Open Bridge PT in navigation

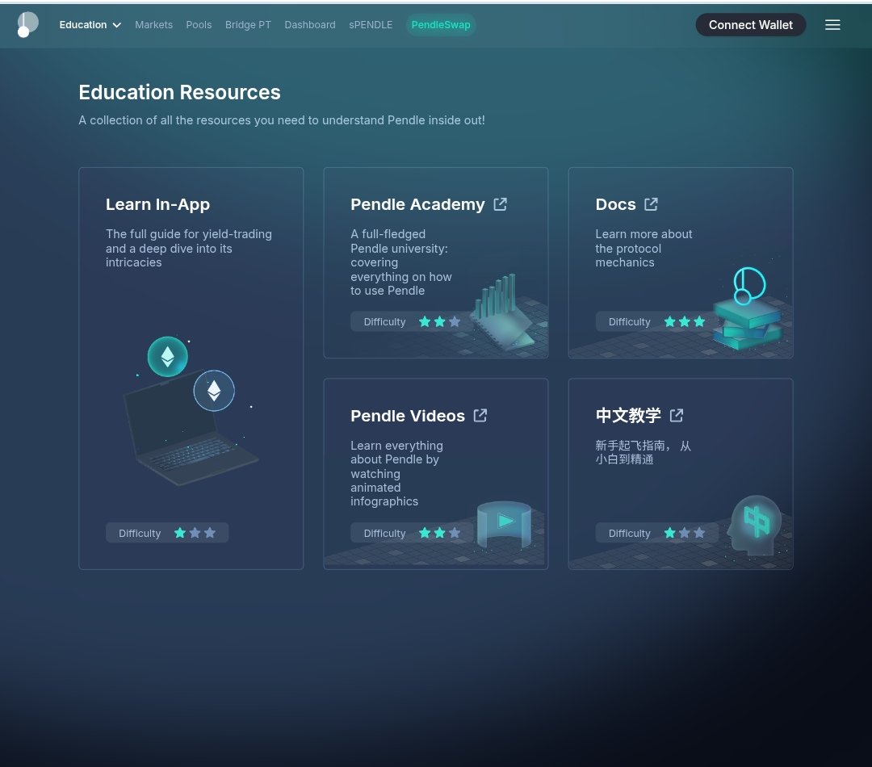[248, 25]
